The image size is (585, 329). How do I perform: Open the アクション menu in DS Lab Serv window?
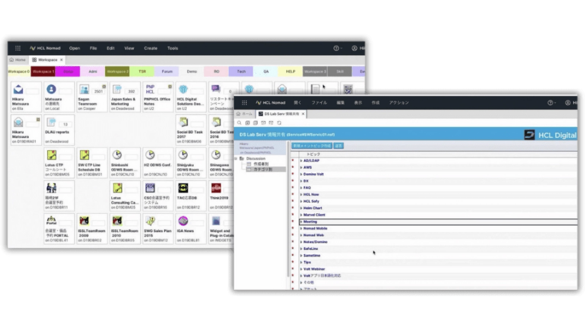tap(399, 103)
